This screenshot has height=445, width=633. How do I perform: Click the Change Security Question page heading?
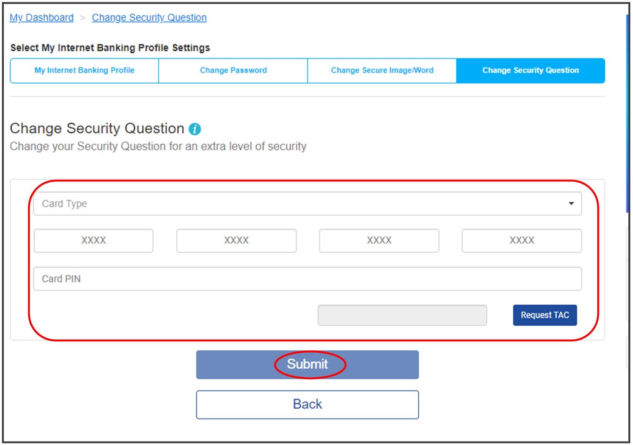tap(97, 129)
